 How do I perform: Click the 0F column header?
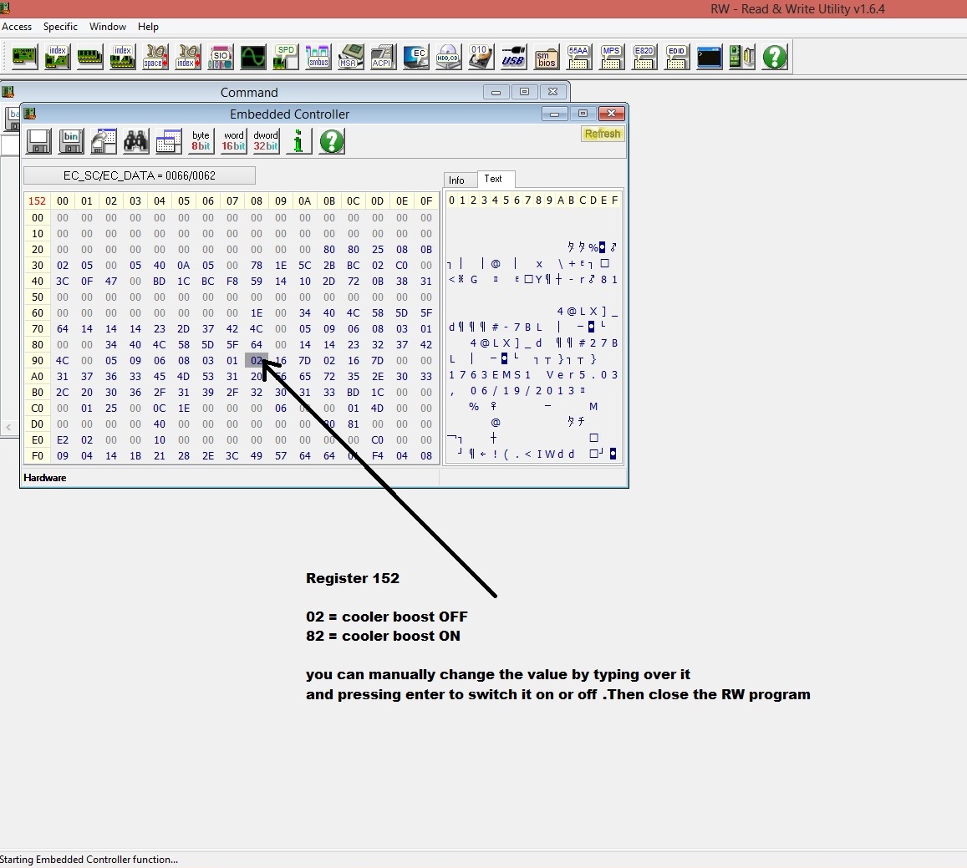point(426,201)
